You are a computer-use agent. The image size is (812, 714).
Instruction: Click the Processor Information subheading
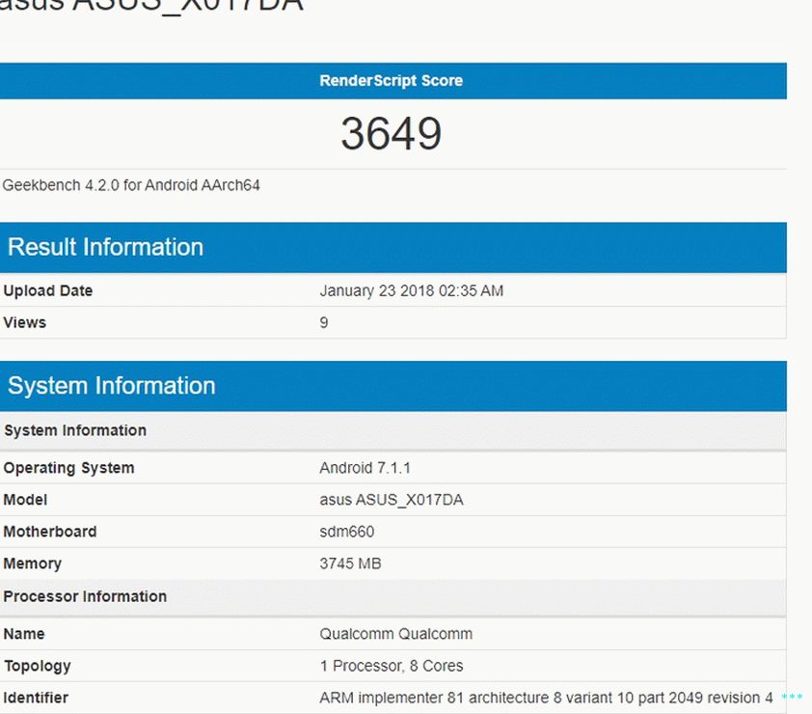tap(85, 596)
